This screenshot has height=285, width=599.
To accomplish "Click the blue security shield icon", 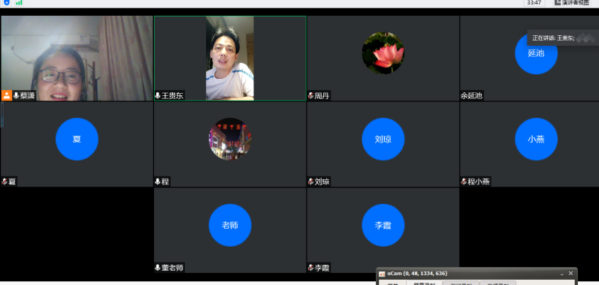I will click(7, 2).
